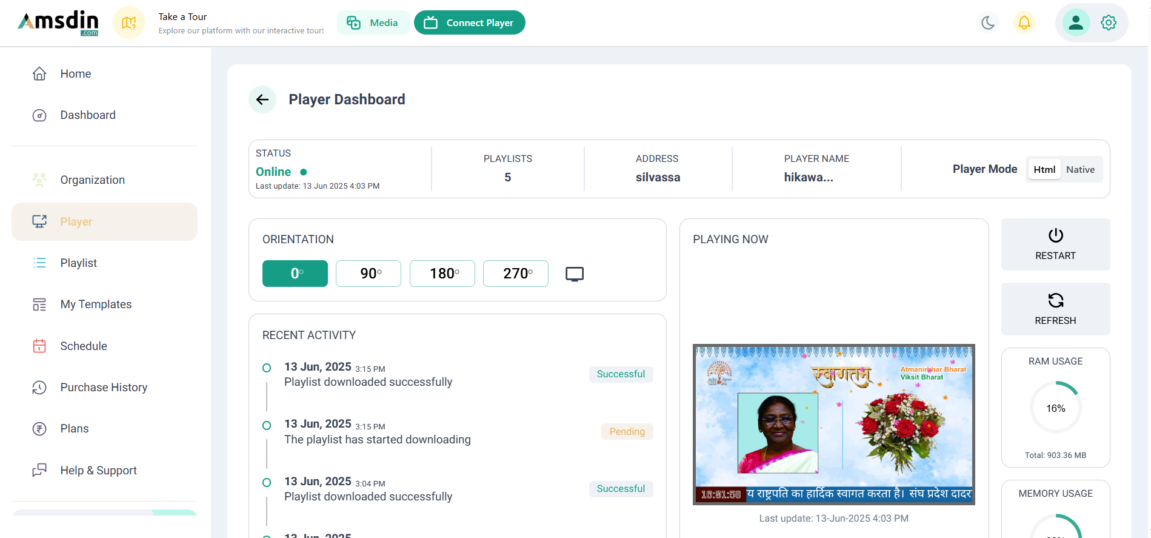Set orientation to 270 degrees
The width and height of the screenshot is (1151, 538).
(516, 274)
